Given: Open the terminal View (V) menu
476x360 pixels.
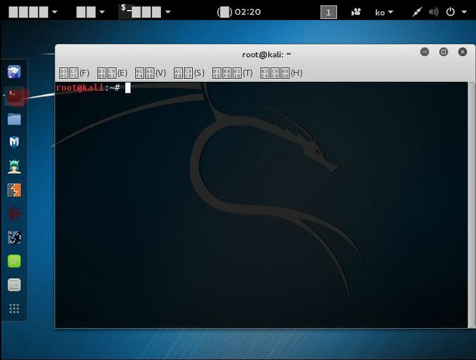Looking at the screenshot, I should coord(150,73).
